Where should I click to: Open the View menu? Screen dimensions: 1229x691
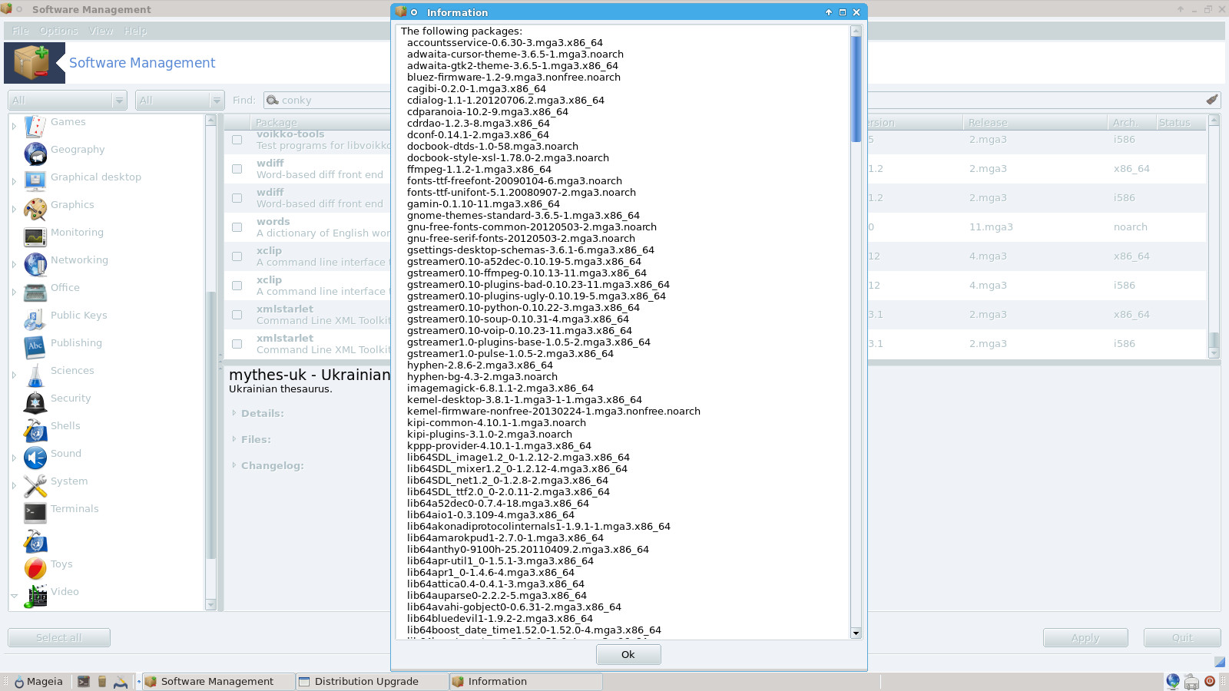click(x=101, y=31)
